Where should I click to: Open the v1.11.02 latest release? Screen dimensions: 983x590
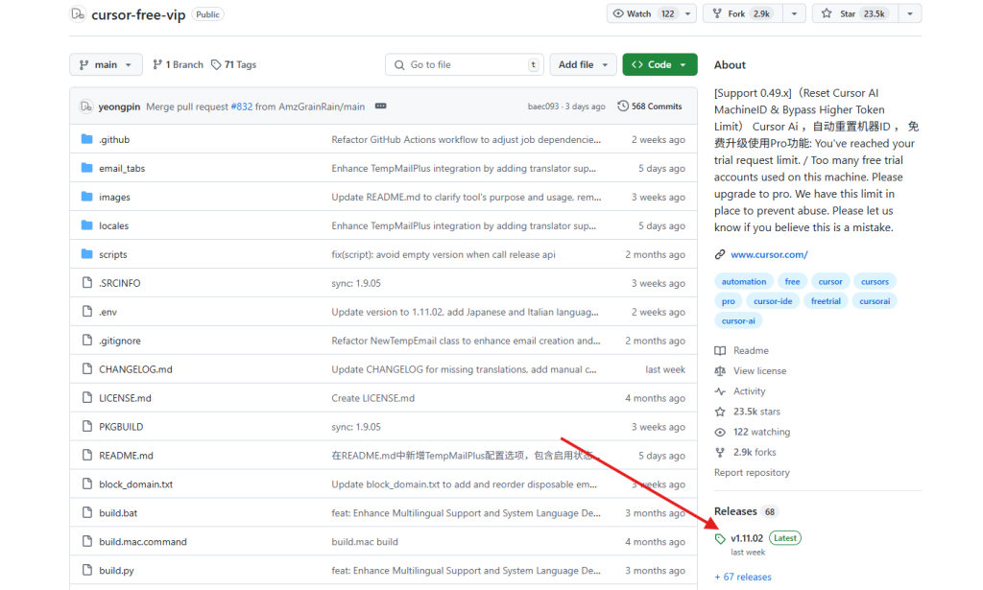[747, 538]
